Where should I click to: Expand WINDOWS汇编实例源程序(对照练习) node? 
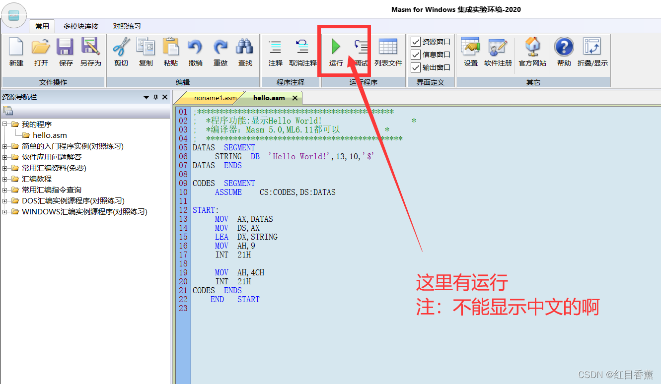[5, 211]
